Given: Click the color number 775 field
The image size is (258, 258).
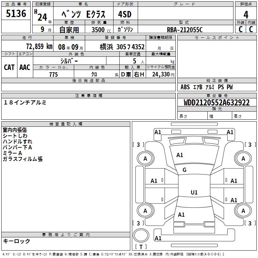Looking at the screenshot, I should [x=53, y=74].
